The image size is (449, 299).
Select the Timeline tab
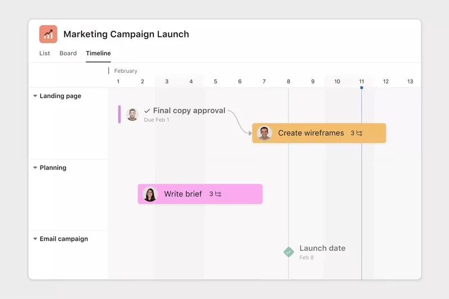click(x=98, y=53)
